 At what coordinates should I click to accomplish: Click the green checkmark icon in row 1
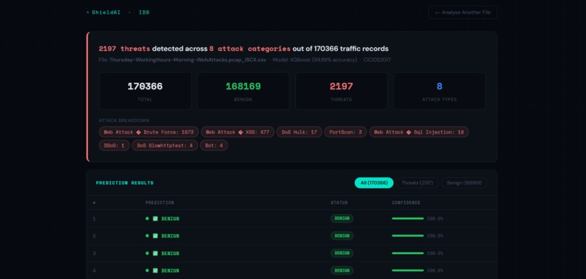pyautogui.click(x=155, y=219)
